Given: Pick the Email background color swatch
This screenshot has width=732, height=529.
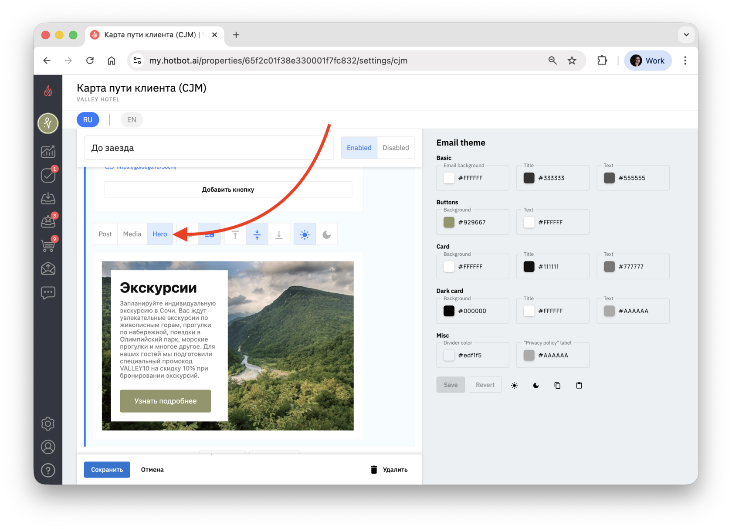Looking at the screenshot, I should point(449,178).
